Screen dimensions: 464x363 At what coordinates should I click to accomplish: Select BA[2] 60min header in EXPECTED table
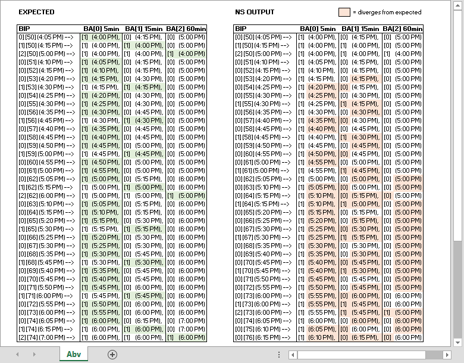[186, 29]
